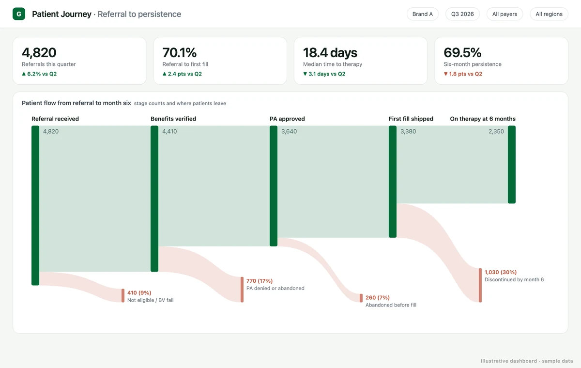Click the PA approved stage label
Image resolution: width=581 pixels, height=368 pixels.
tap(287, 119)
